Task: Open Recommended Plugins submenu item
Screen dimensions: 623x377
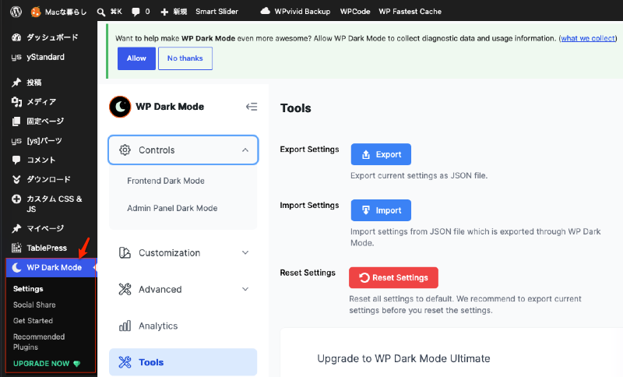Action: tap(38, 342)
